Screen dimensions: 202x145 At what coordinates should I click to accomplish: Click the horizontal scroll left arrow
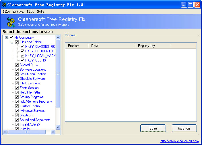[5, 132]
